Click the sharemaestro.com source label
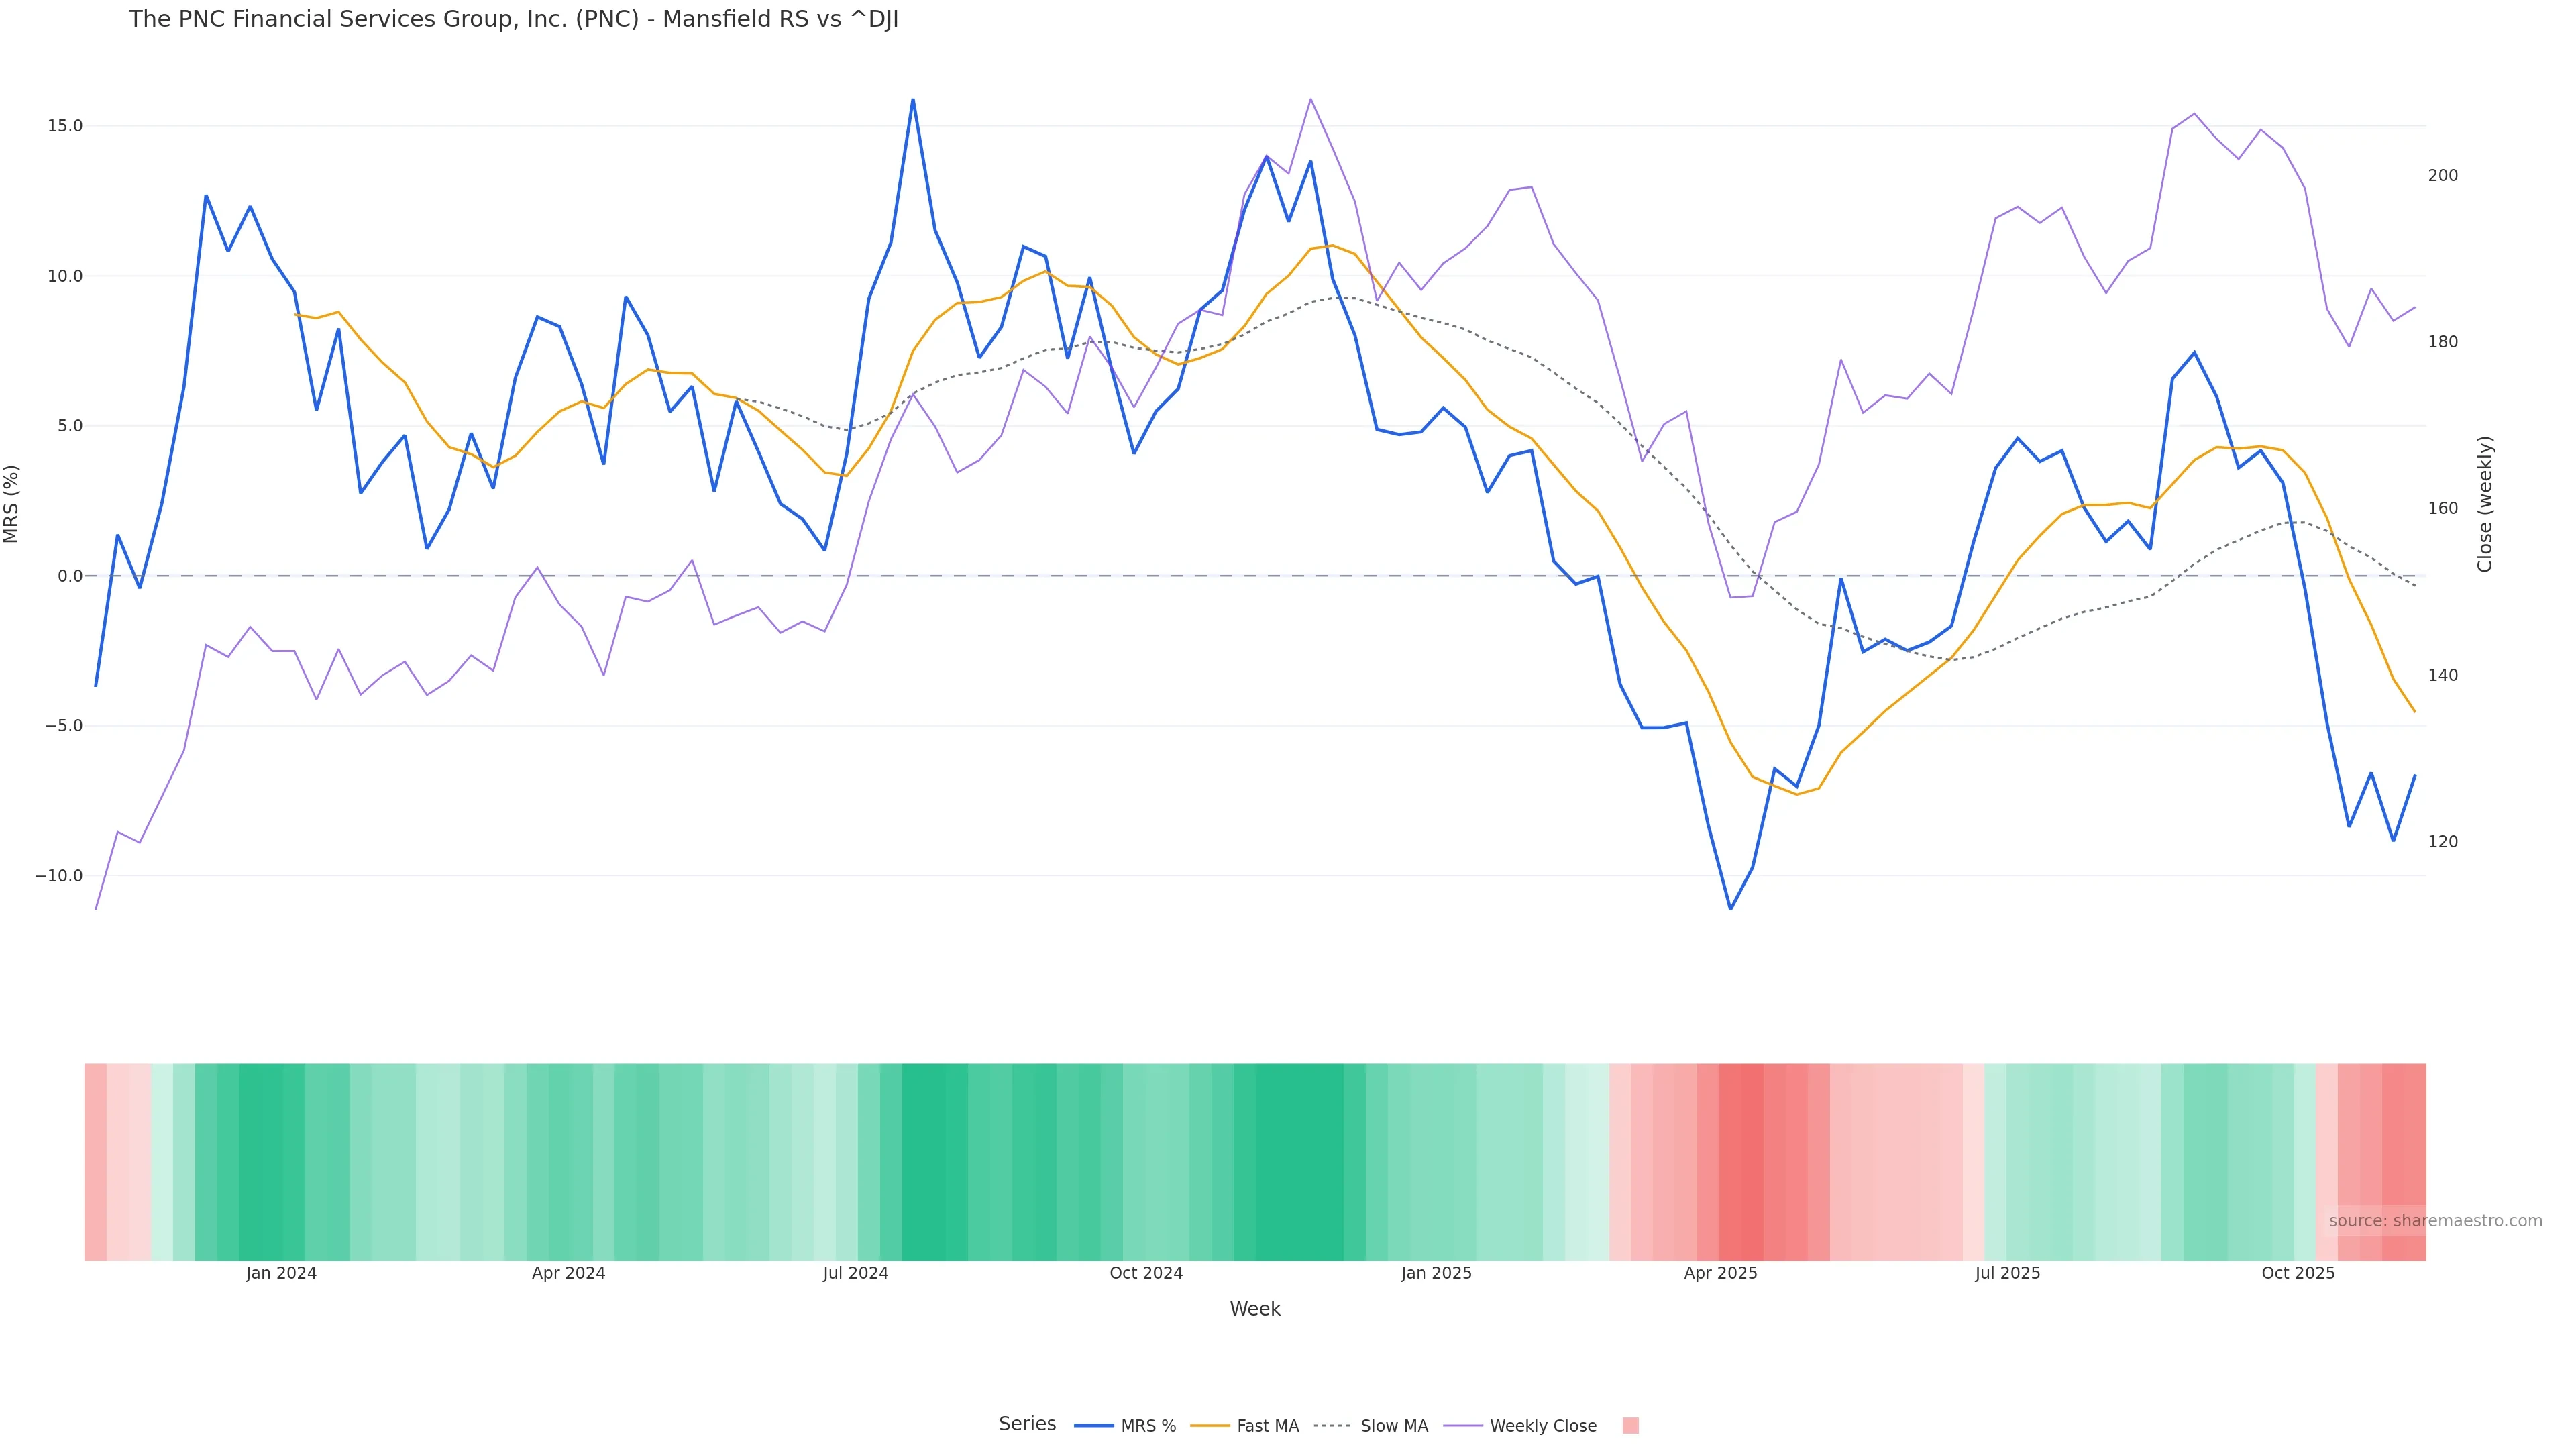 (2435, 1220)
